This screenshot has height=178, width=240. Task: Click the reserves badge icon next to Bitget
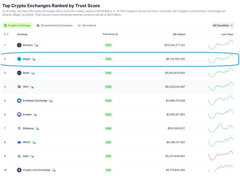(34, 59)
